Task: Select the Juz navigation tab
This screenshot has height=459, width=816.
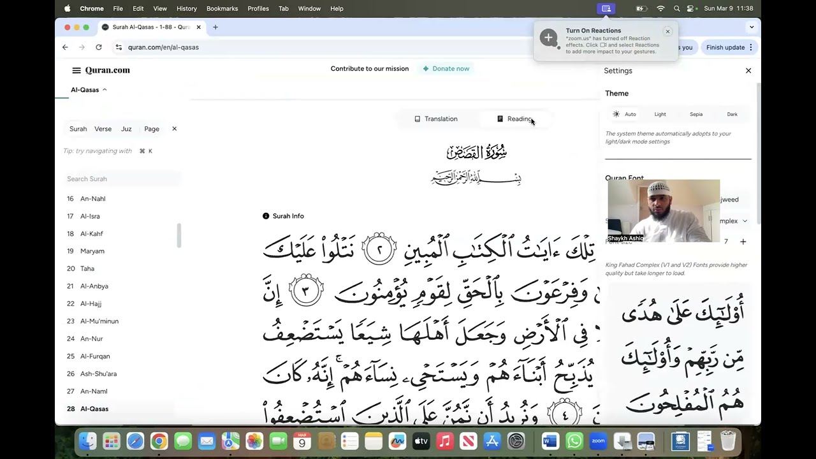Action: point(126,129)
